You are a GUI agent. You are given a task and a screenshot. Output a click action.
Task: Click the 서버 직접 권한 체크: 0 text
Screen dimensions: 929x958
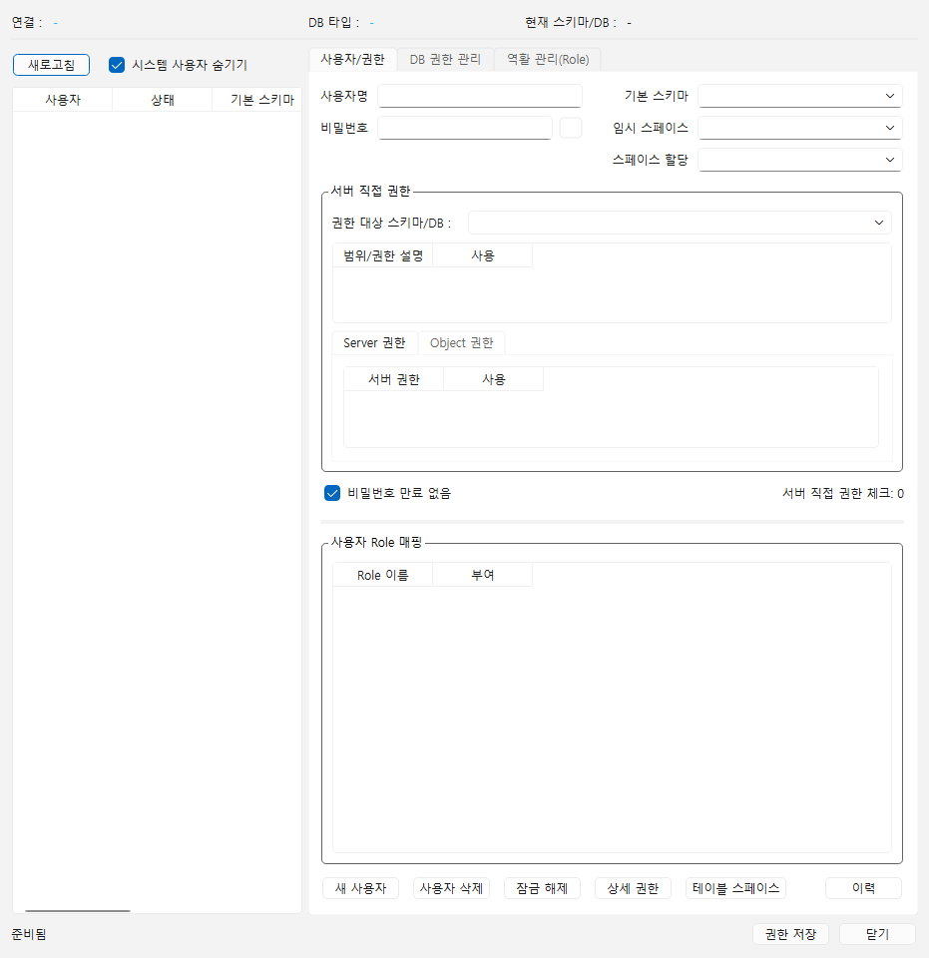(843, 493)
